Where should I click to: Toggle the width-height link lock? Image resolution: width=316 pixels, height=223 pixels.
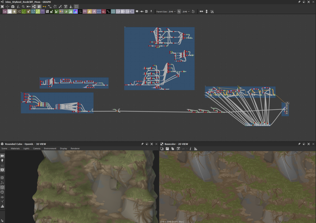click(x=179, y=12)
